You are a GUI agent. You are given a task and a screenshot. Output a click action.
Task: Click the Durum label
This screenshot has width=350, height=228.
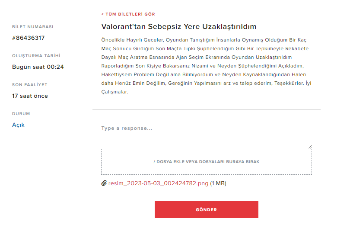21,114
